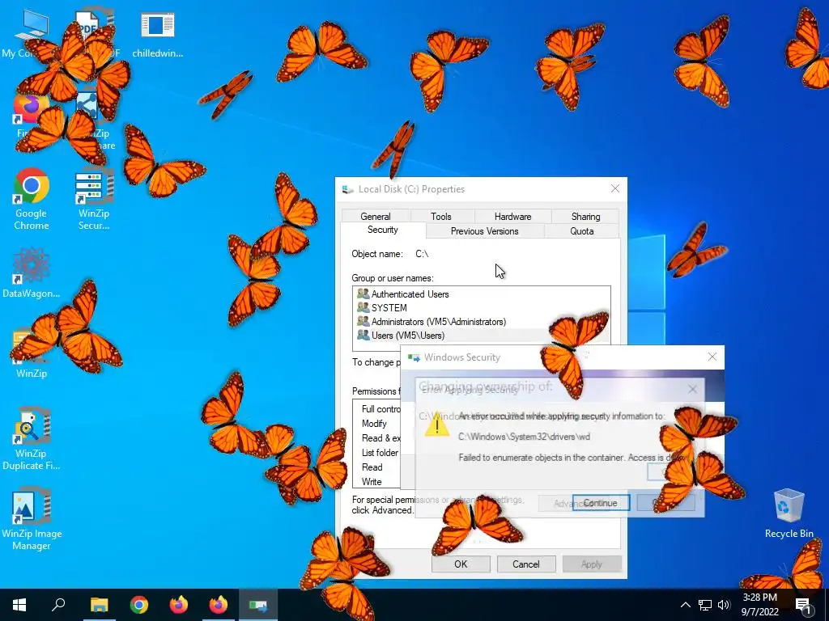Click Continue in the error dialog
The image size is (829, 621).
[x=601, y=503]
